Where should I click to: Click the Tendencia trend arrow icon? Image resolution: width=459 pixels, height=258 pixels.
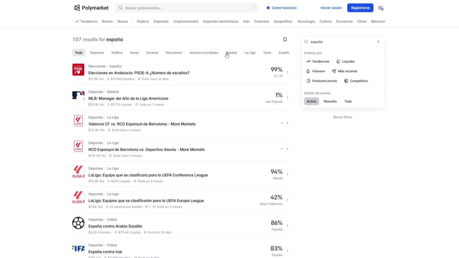coord(77,21)
